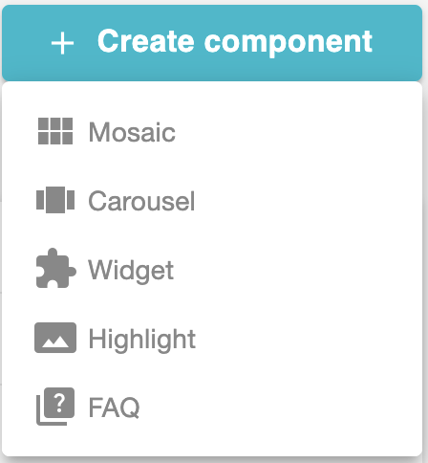The width and height of the screenshot is (428, 463).
Task: Click the Carousel slides icon
Action: click(55, 200)
